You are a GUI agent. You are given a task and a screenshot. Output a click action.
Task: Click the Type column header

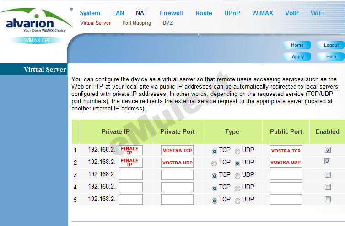click(232, 132)
